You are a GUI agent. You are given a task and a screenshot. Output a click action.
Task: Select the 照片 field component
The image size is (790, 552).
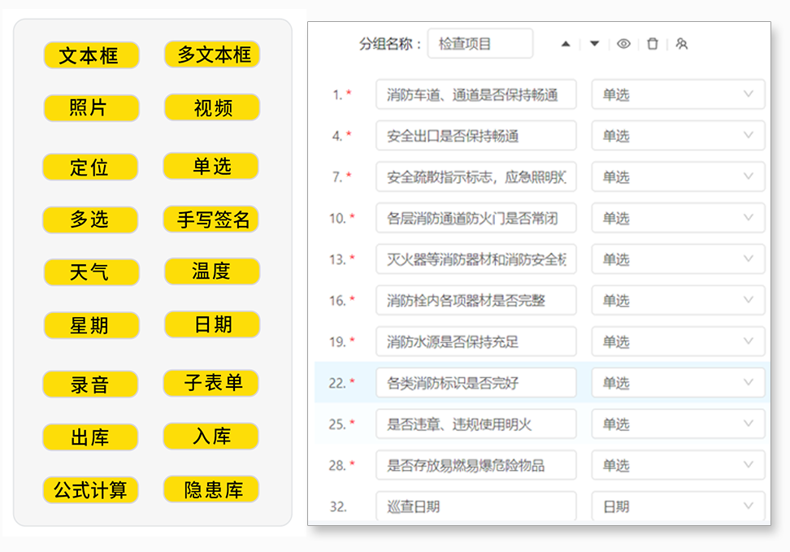click(x=91, y=107)
